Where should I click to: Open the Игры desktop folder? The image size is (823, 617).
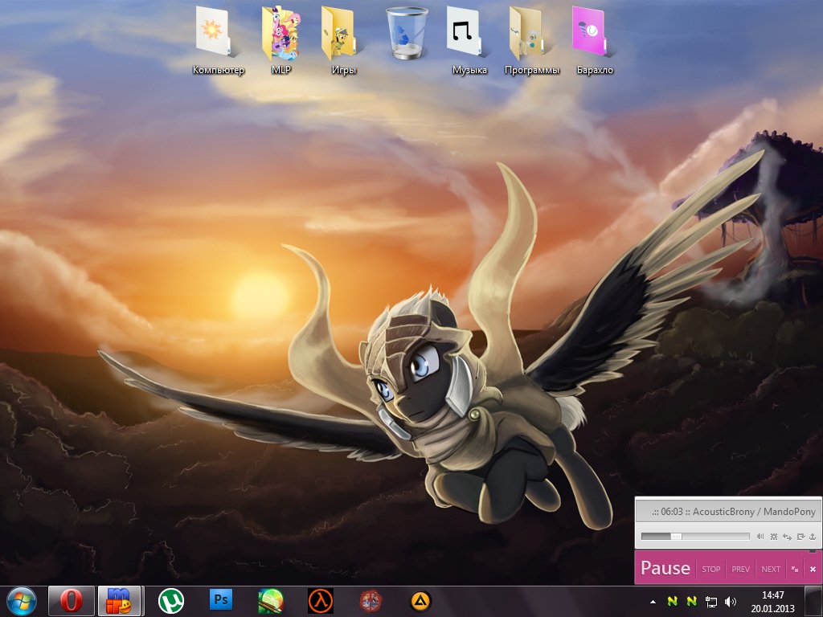tap(343, 40)
